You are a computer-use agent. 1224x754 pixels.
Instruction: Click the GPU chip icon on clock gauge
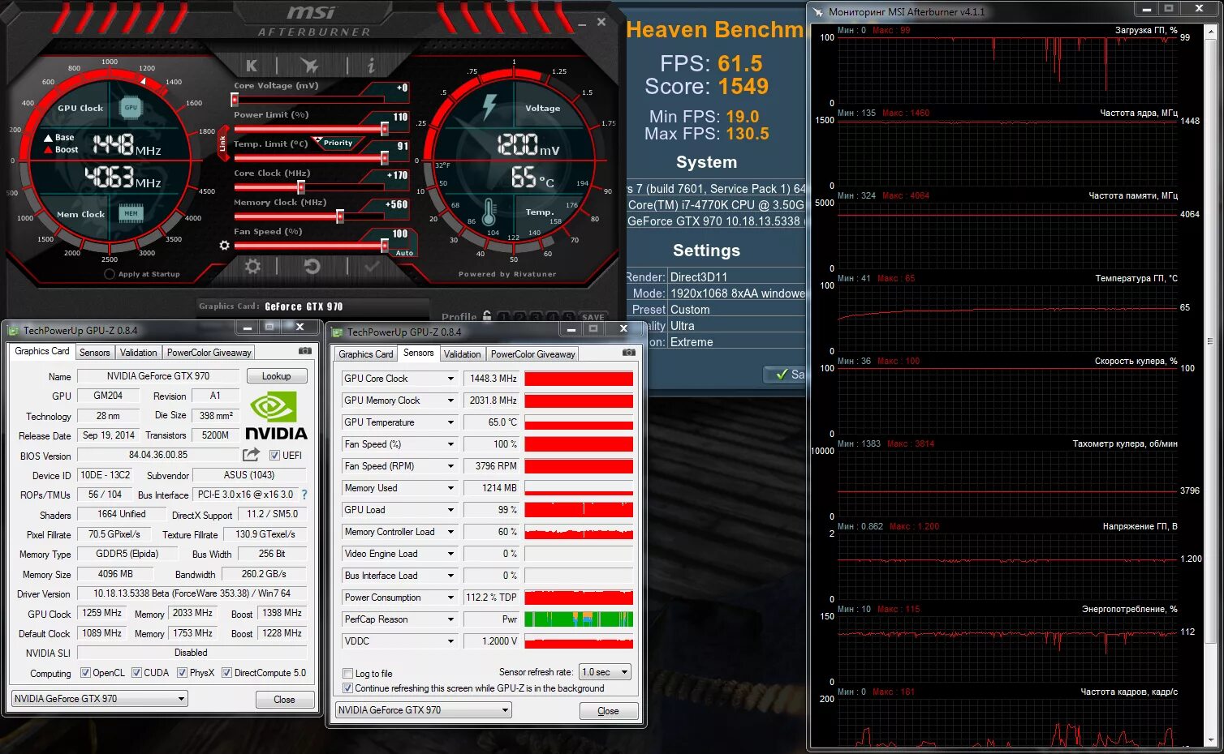click(131, 107)
